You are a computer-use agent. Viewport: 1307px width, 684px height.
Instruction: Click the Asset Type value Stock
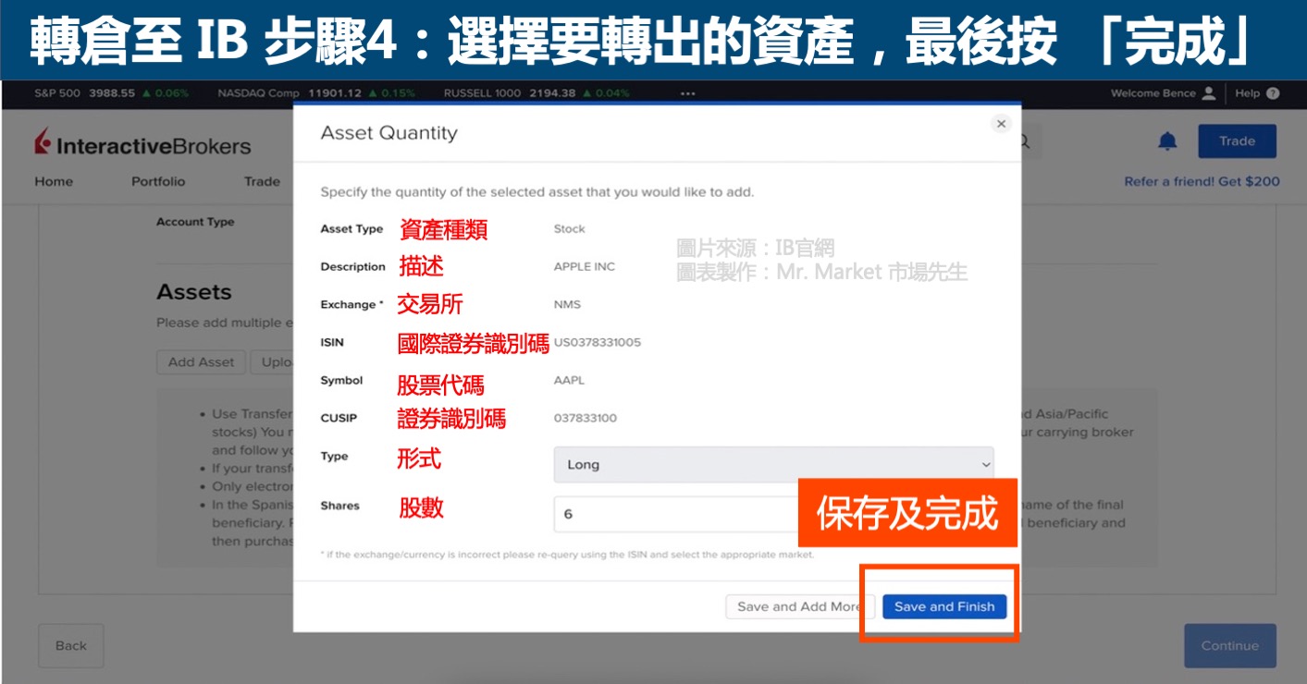(570, 229)
